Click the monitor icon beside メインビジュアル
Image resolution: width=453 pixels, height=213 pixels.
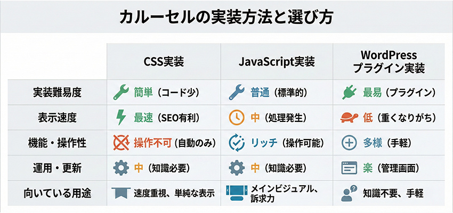click(236, 193)
